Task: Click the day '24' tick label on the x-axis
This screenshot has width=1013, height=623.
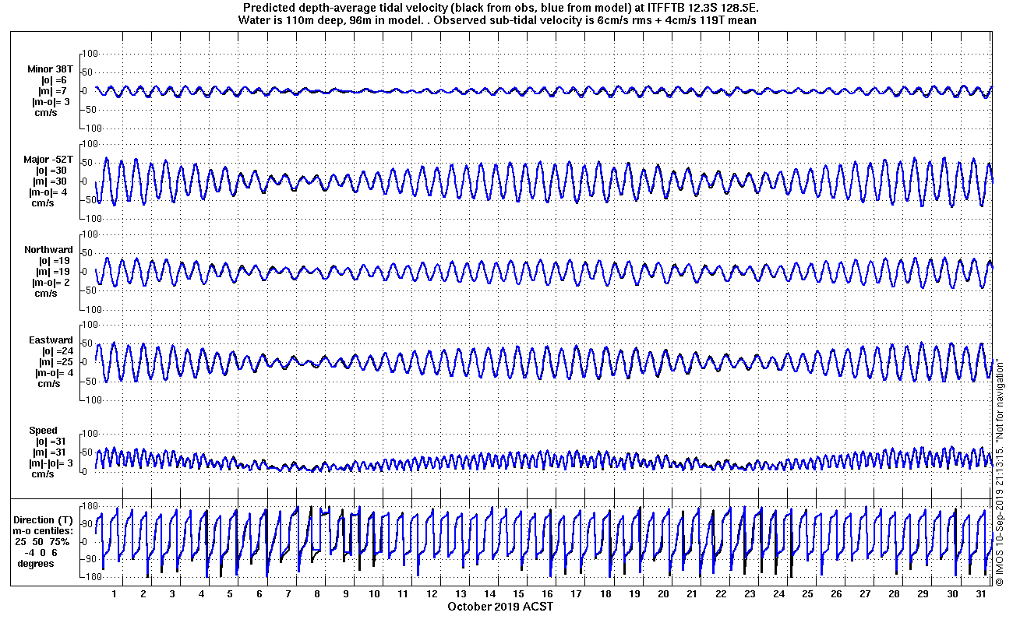Action: click(x=778, y=594)
